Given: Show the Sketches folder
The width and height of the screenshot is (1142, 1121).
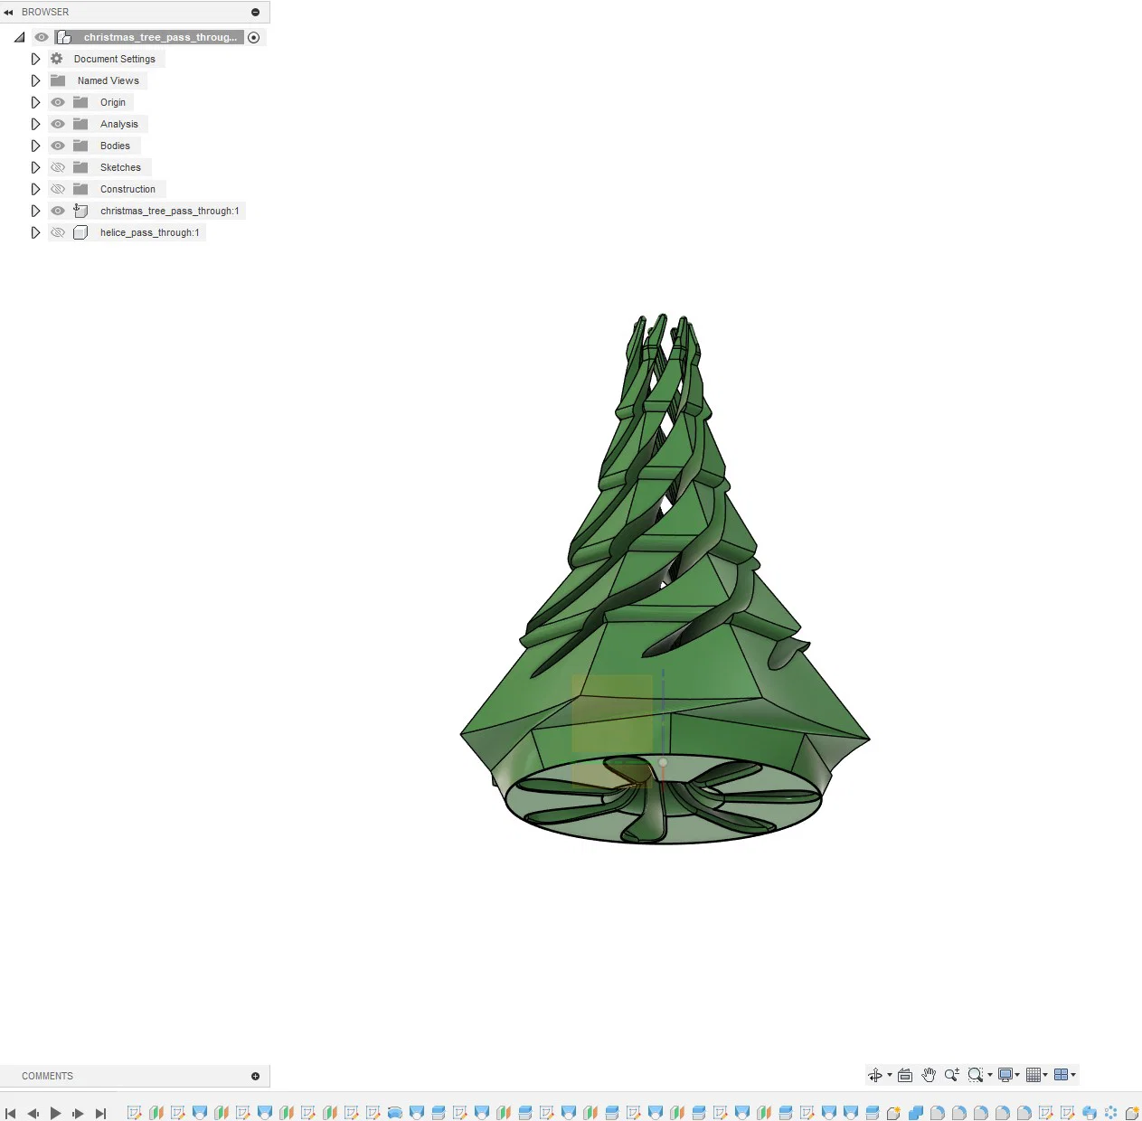Looking at the screenshot, I should coord(58,167).
